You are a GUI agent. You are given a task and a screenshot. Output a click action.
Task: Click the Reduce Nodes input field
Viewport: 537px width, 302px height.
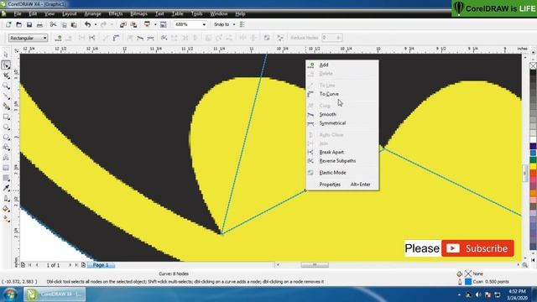pos(328,38)
